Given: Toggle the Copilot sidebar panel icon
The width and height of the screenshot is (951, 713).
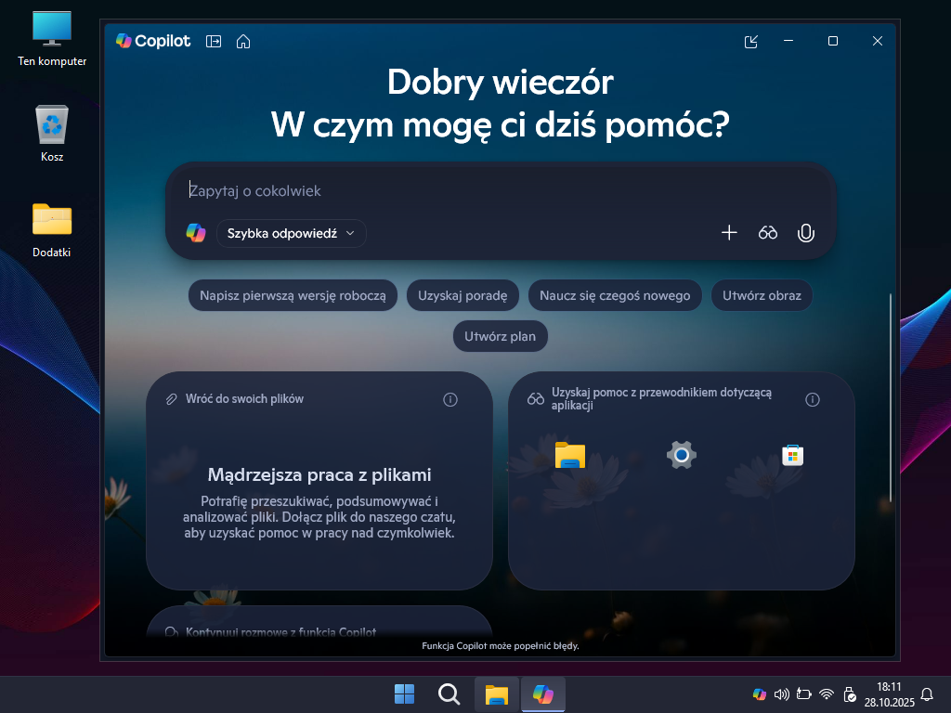Looking at the screenshot, I should click(214, 41).
